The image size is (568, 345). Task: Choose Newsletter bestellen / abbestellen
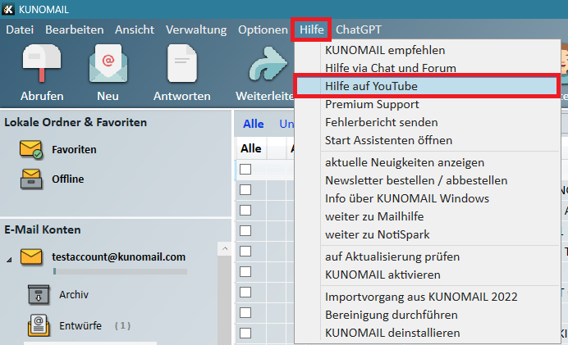[x=428, y=180]
